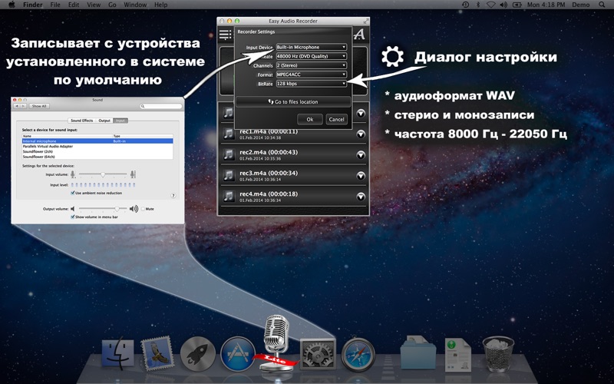Click the help question mark in the Sound window

(x=173, y=196)
